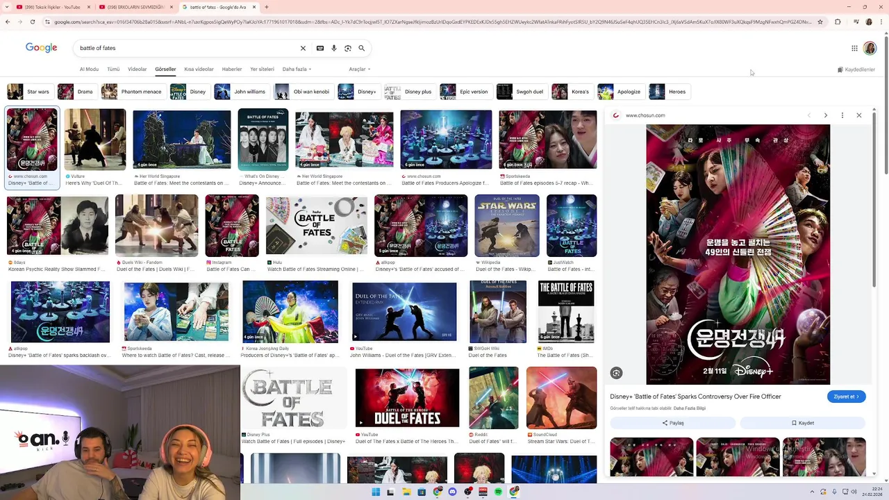Click Kaydet save button
Screen dimensions: 889x500
click(803, 423)
